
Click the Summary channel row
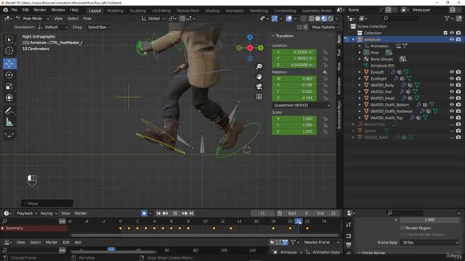34,228
